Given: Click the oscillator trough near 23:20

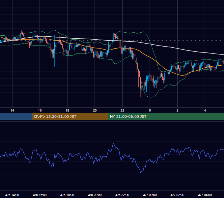Looking at the screenshot, I should coord(141,173).
